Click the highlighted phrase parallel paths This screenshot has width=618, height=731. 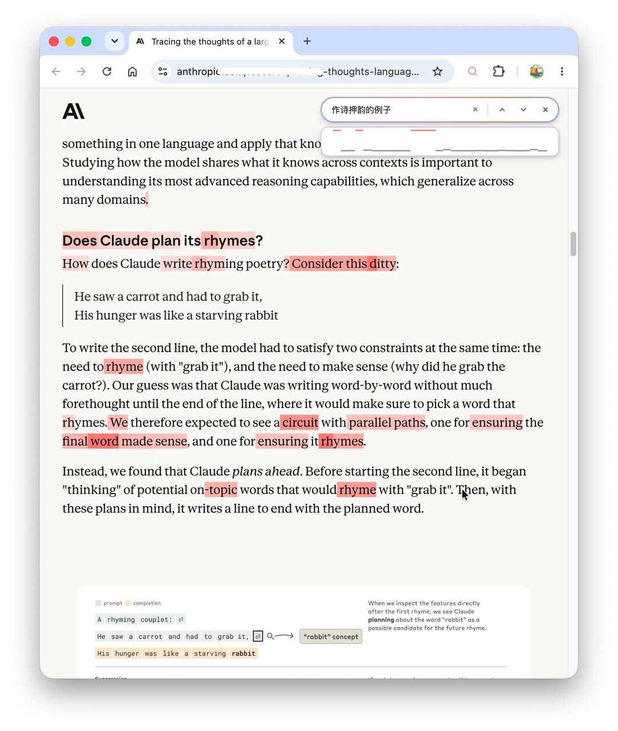387,422
